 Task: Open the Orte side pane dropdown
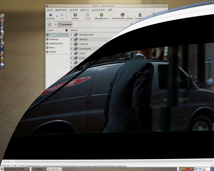(50, 30)
